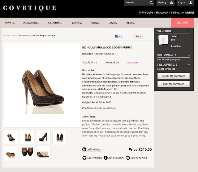Click the seller avatar picture
The image size is (198, 172).
pos(163,40)
